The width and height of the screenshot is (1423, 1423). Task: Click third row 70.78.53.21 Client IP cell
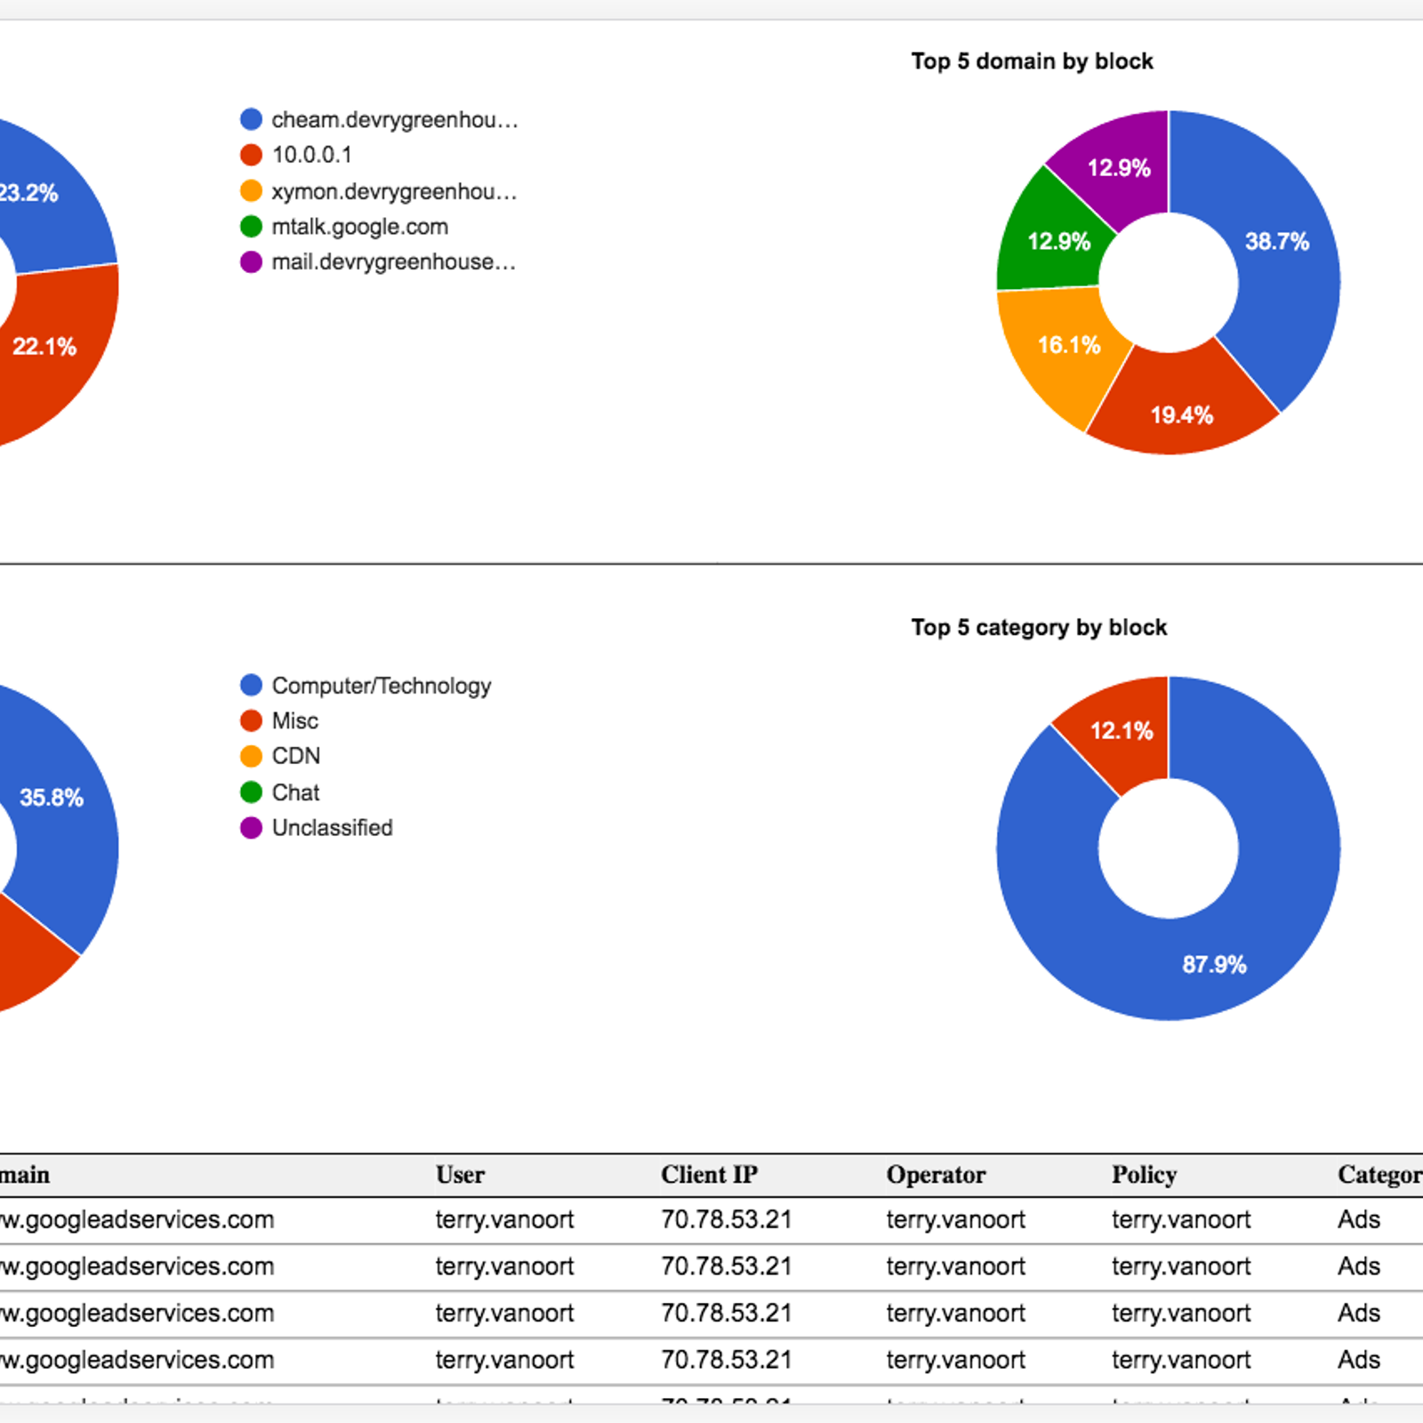(x=726, y=1314)
